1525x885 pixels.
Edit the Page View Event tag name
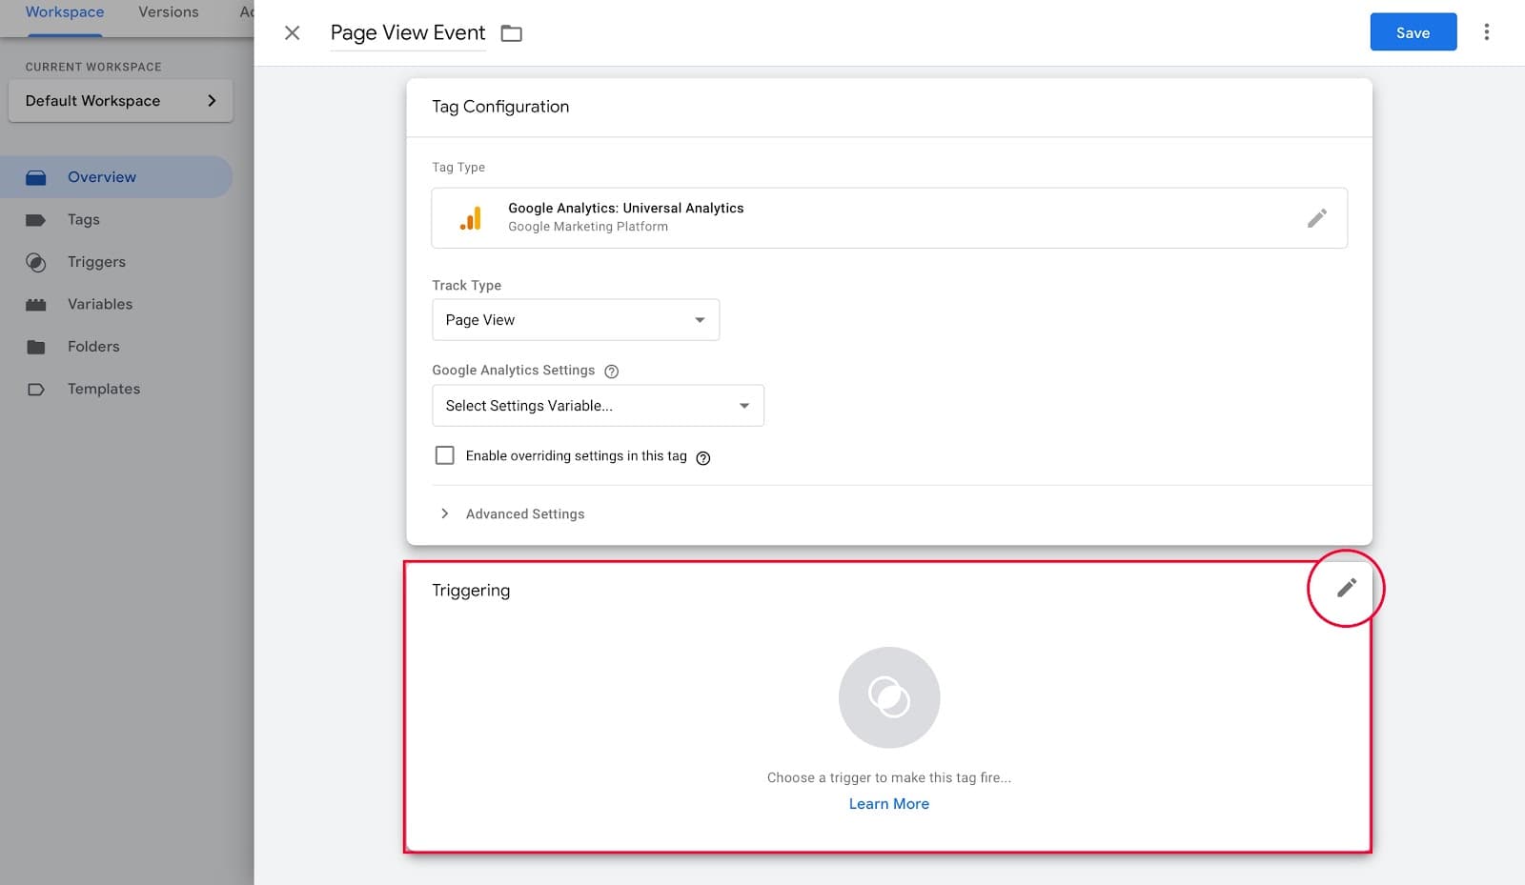(x=407, y=33)
